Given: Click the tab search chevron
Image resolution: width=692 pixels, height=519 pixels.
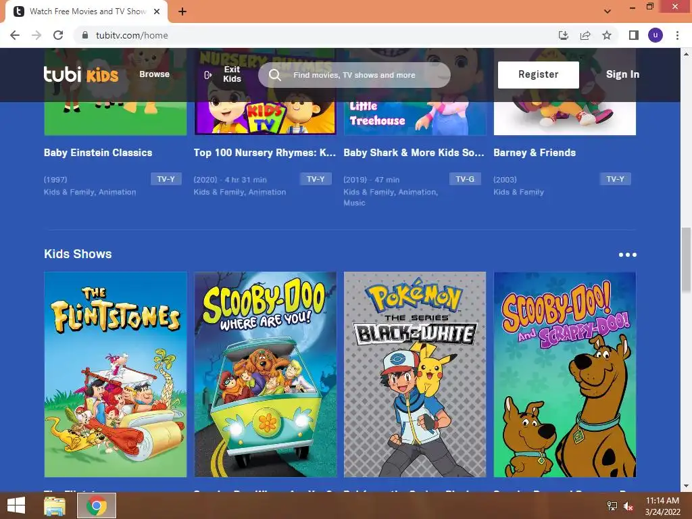Looking at the screenshot, I should point(608,11).
